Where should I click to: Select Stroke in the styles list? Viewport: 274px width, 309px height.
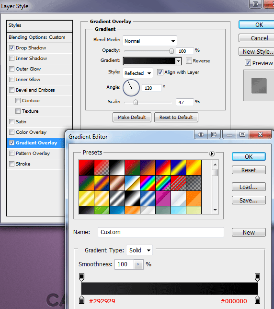point(23,164)
